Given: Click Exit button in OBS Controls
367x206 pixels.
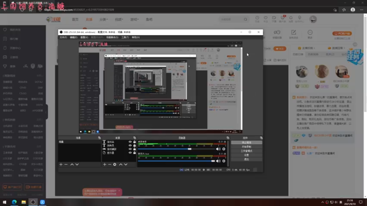Looking at the screenshot, I should tap(246, 159).
